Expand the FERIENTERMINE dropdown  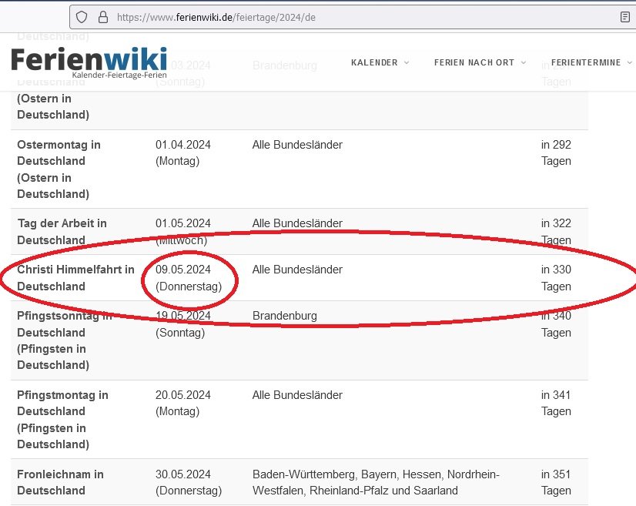coord(591,62)
